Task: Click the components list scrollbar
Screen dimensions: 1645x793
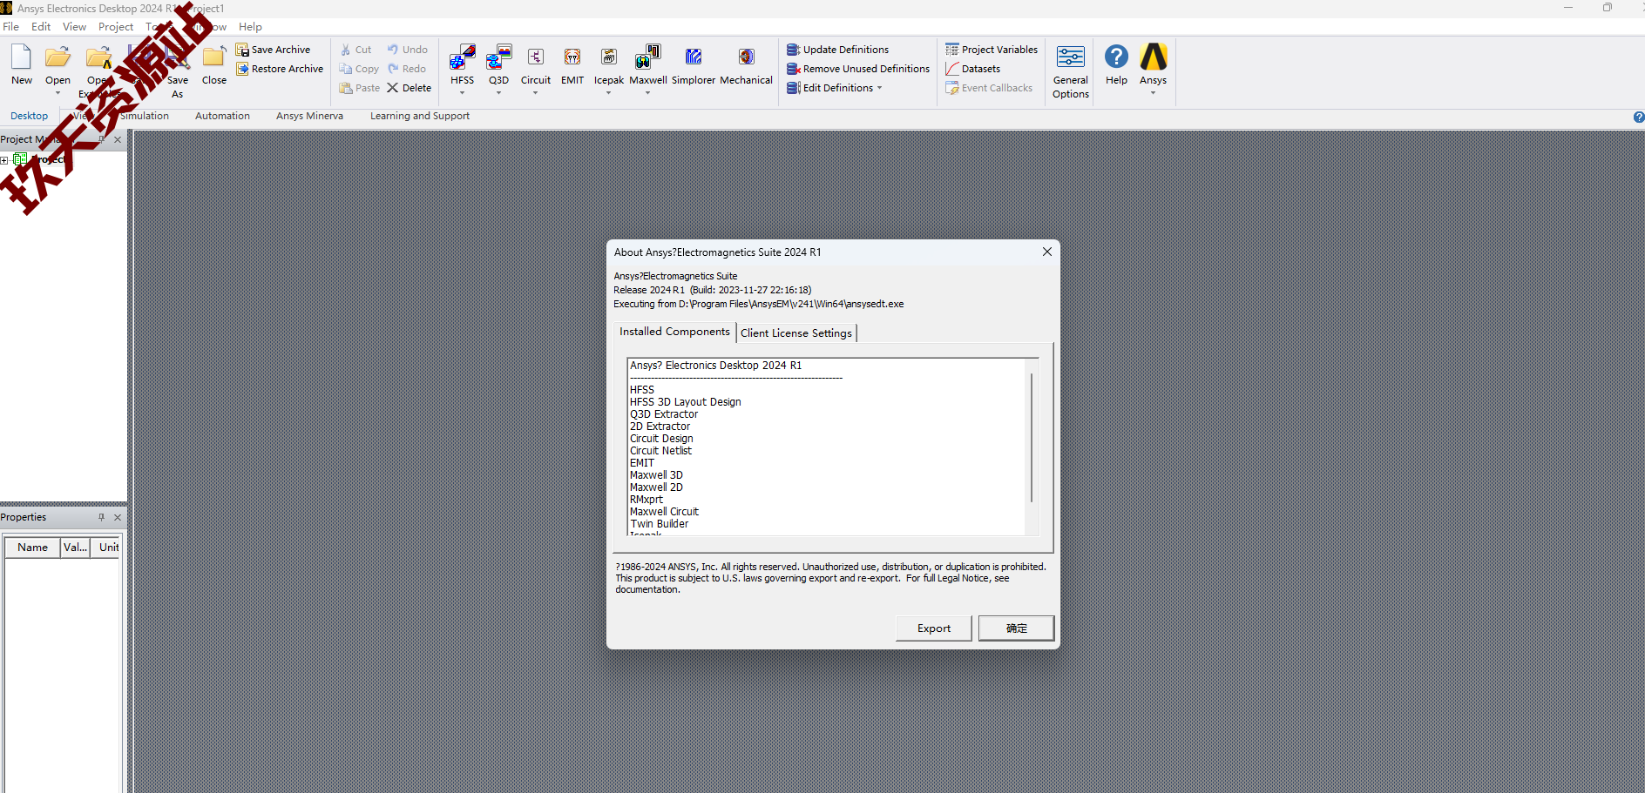Action: coord(1032,438)
